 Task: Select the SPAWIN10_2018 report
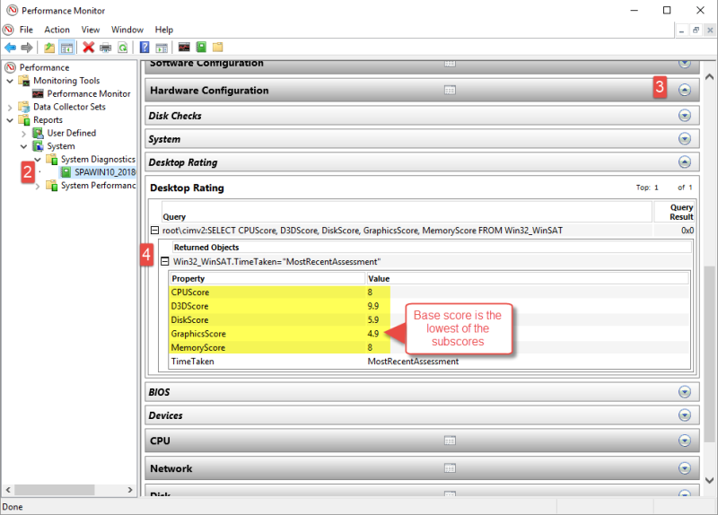point(105,172)
